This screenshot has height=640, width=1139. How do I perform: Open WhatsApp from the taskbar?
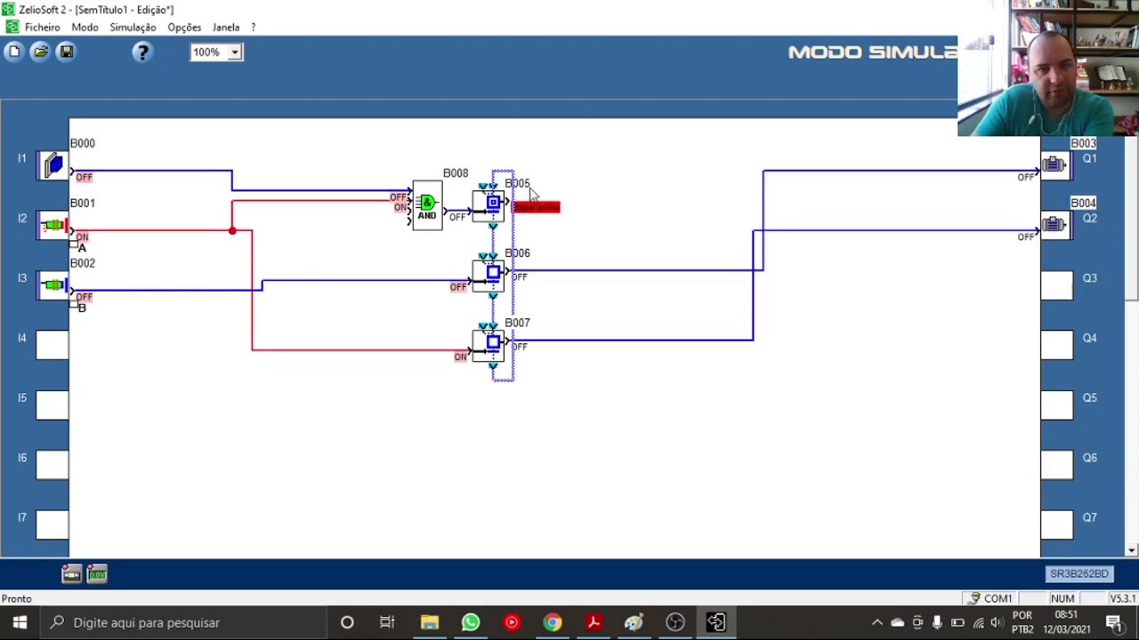(471, 622)
